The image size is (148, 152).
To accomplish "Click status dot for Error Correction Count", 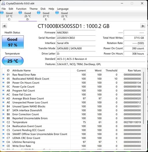I will click(x=3, y=114).
